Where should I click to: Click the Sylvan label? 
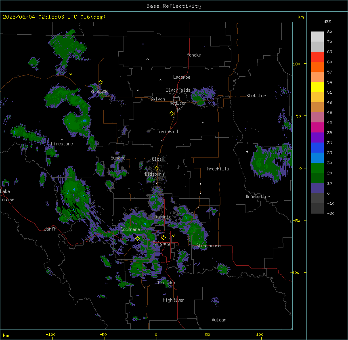(x=157, y=99)
